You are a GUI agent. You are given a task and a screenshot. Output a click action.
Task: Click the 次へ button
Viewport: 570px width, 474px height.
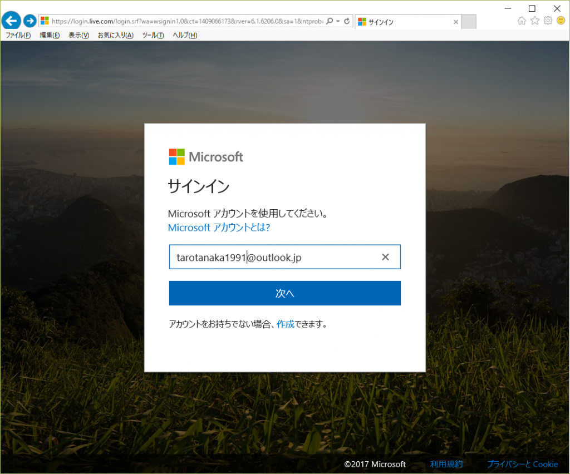coord(284,293)
